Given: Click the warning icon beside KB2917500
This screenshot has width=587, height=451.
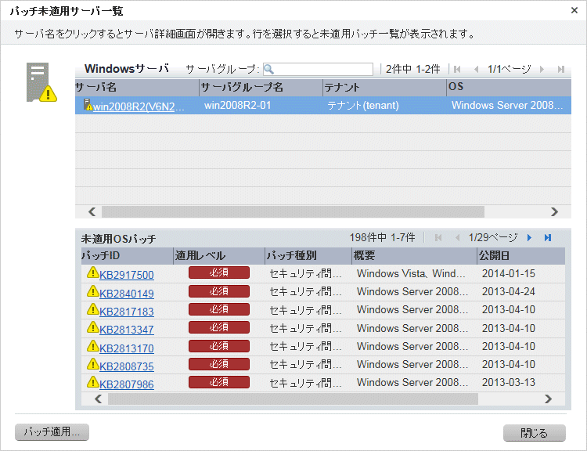Looking at the screenshot, I should pos(91,274).
